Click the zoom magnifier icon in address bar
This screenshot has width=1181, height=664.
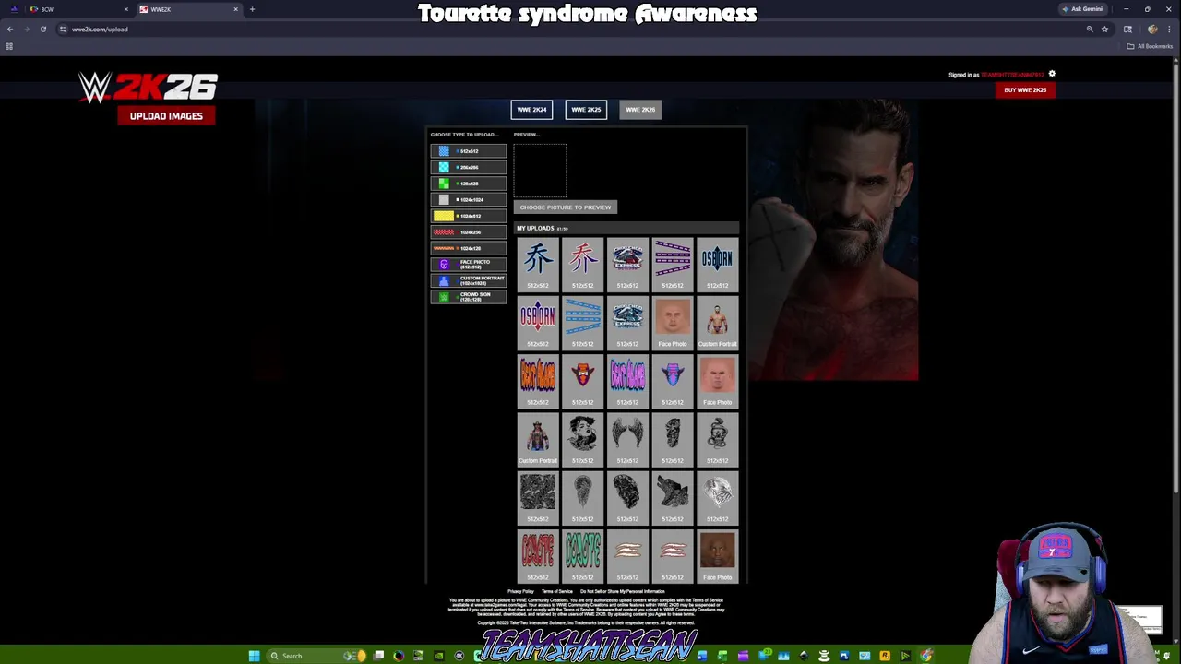1090,29
